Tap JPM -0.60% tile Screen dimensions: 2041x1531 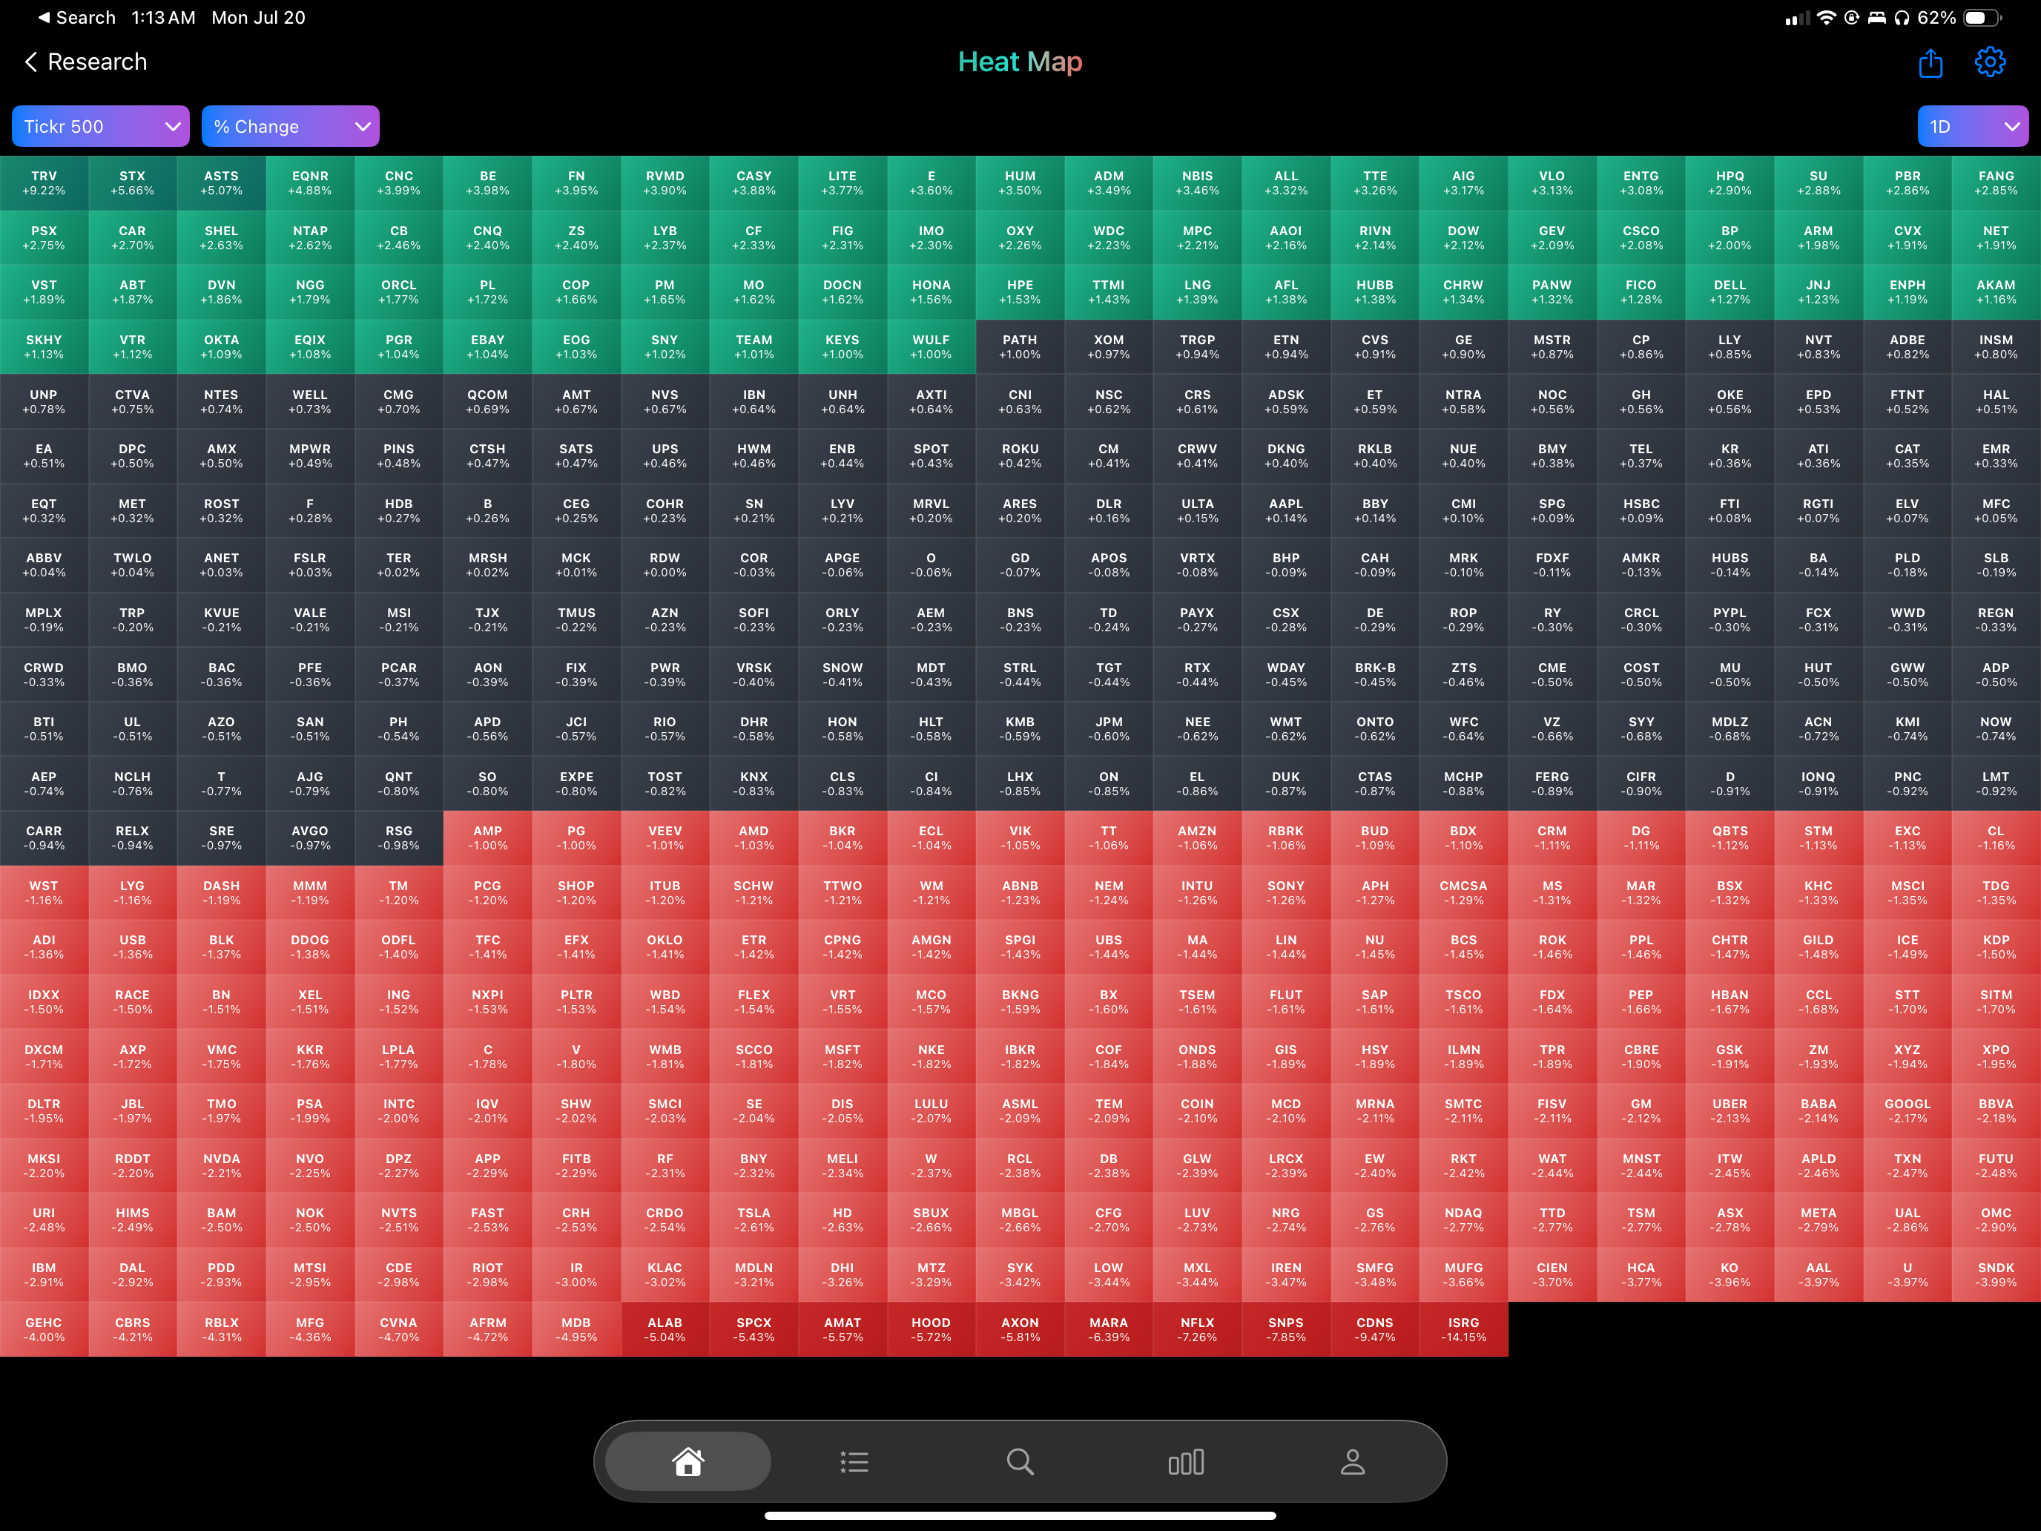pyautogui.click(x=1109, y=729)
